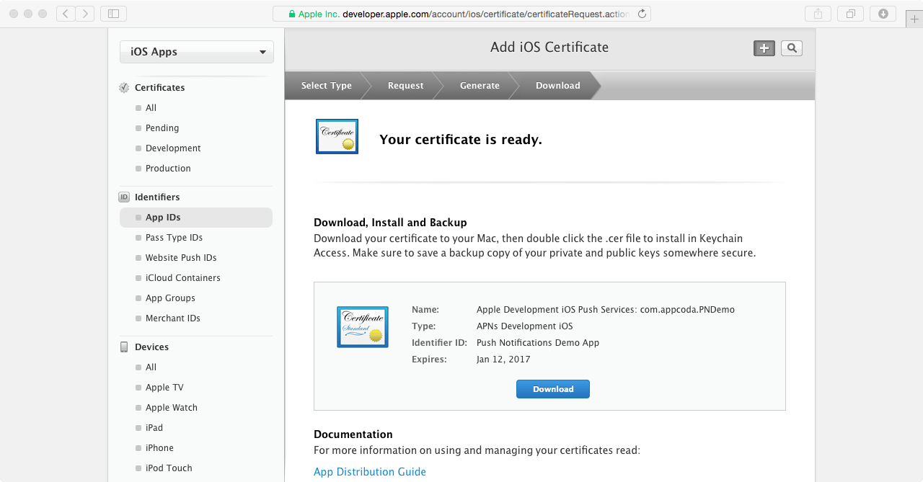Image resolution: width=923 pixels, height=482 pixels.
Task: Open Development certificates
Action: (173, 148)
